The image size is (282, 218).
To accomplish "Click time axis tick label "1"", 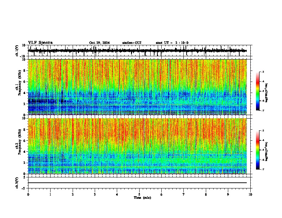I will tap(50, 194).
